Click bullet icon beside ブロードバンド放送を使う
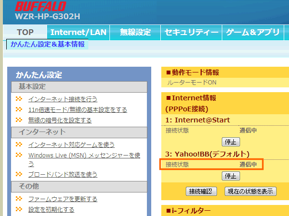The width and height of the screenshot is (289, 216). [19, 174]
